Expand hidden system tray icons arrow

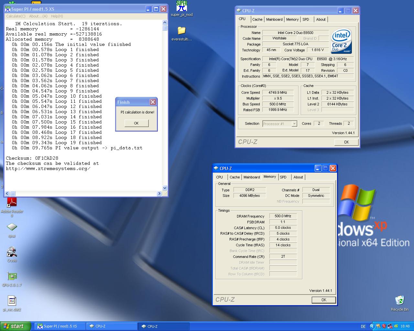[x=372, y=326]
